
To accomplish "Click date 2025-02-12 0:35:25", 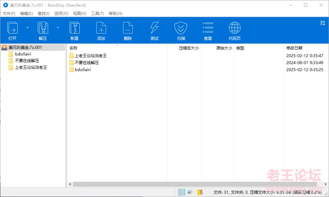I will point(305,70).
